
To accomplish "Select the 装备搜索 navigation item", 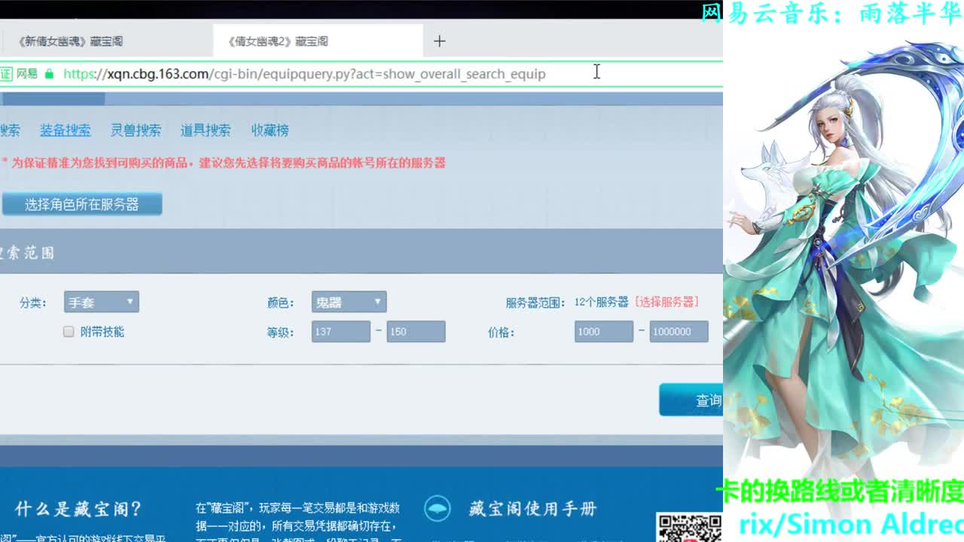I will coord(65,129).
